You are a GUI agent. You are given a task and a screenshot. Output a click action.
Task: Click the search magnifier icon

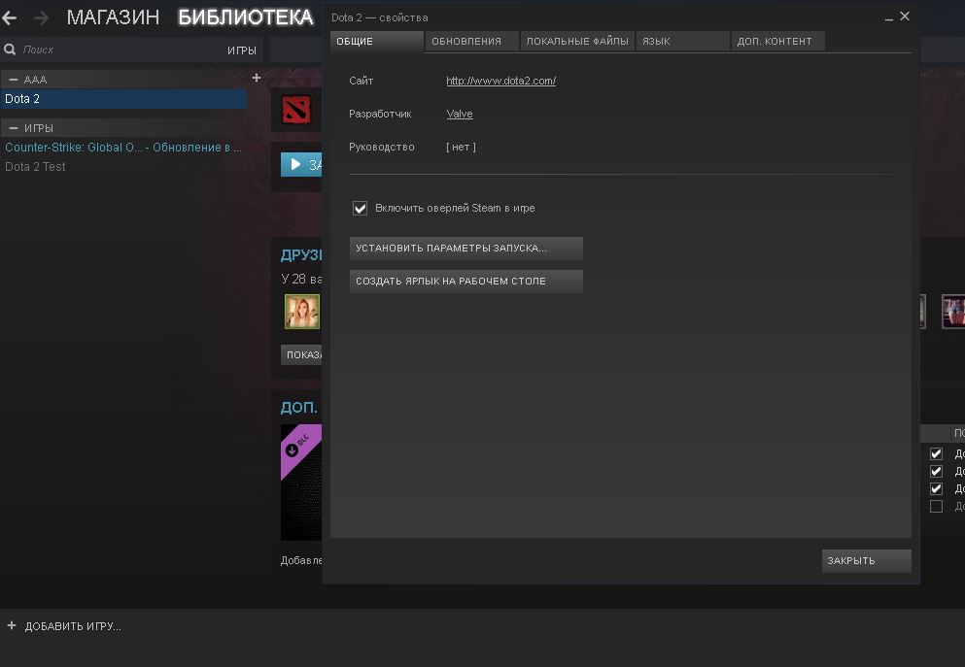[10, 50]
